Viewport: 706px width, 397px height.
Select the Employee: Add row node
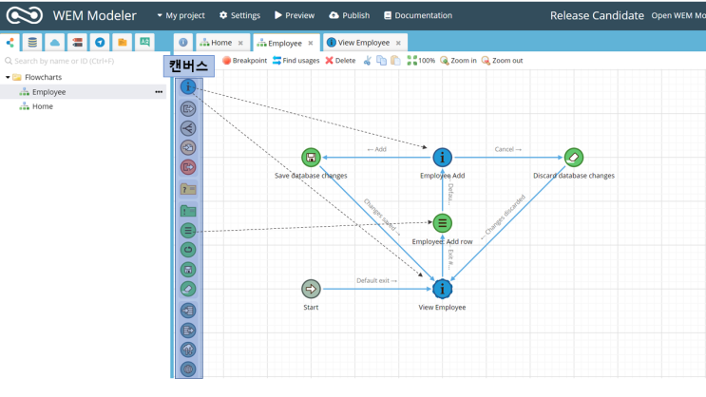(442, 223)
